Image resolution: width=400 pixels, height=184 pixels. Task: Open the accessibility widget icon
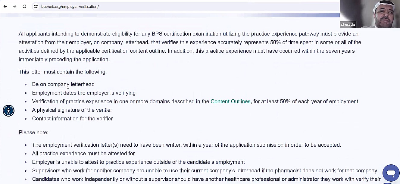click(8, 111)
